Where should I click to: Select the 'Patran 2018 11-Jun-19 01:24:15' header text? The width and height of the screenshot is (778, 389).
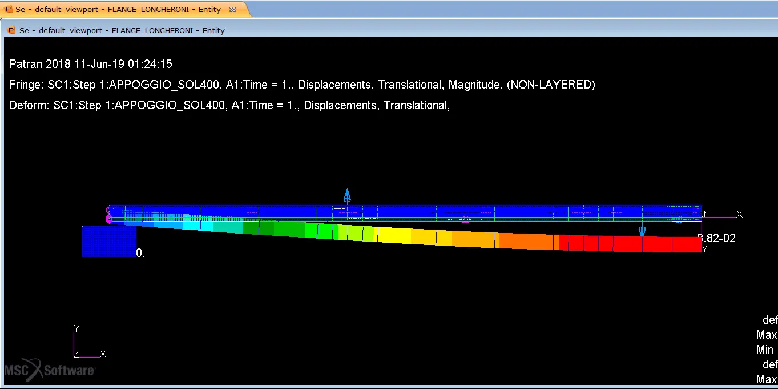coord(91,64)
